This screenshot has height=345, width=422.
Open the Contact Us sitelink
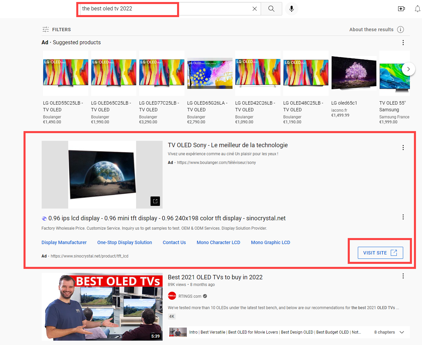point(174,242)
